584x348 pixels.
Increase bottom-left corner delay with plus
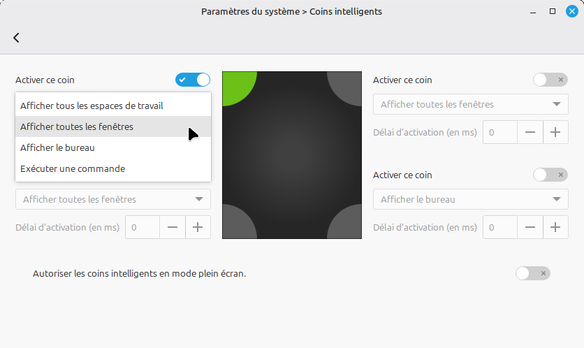198,227
